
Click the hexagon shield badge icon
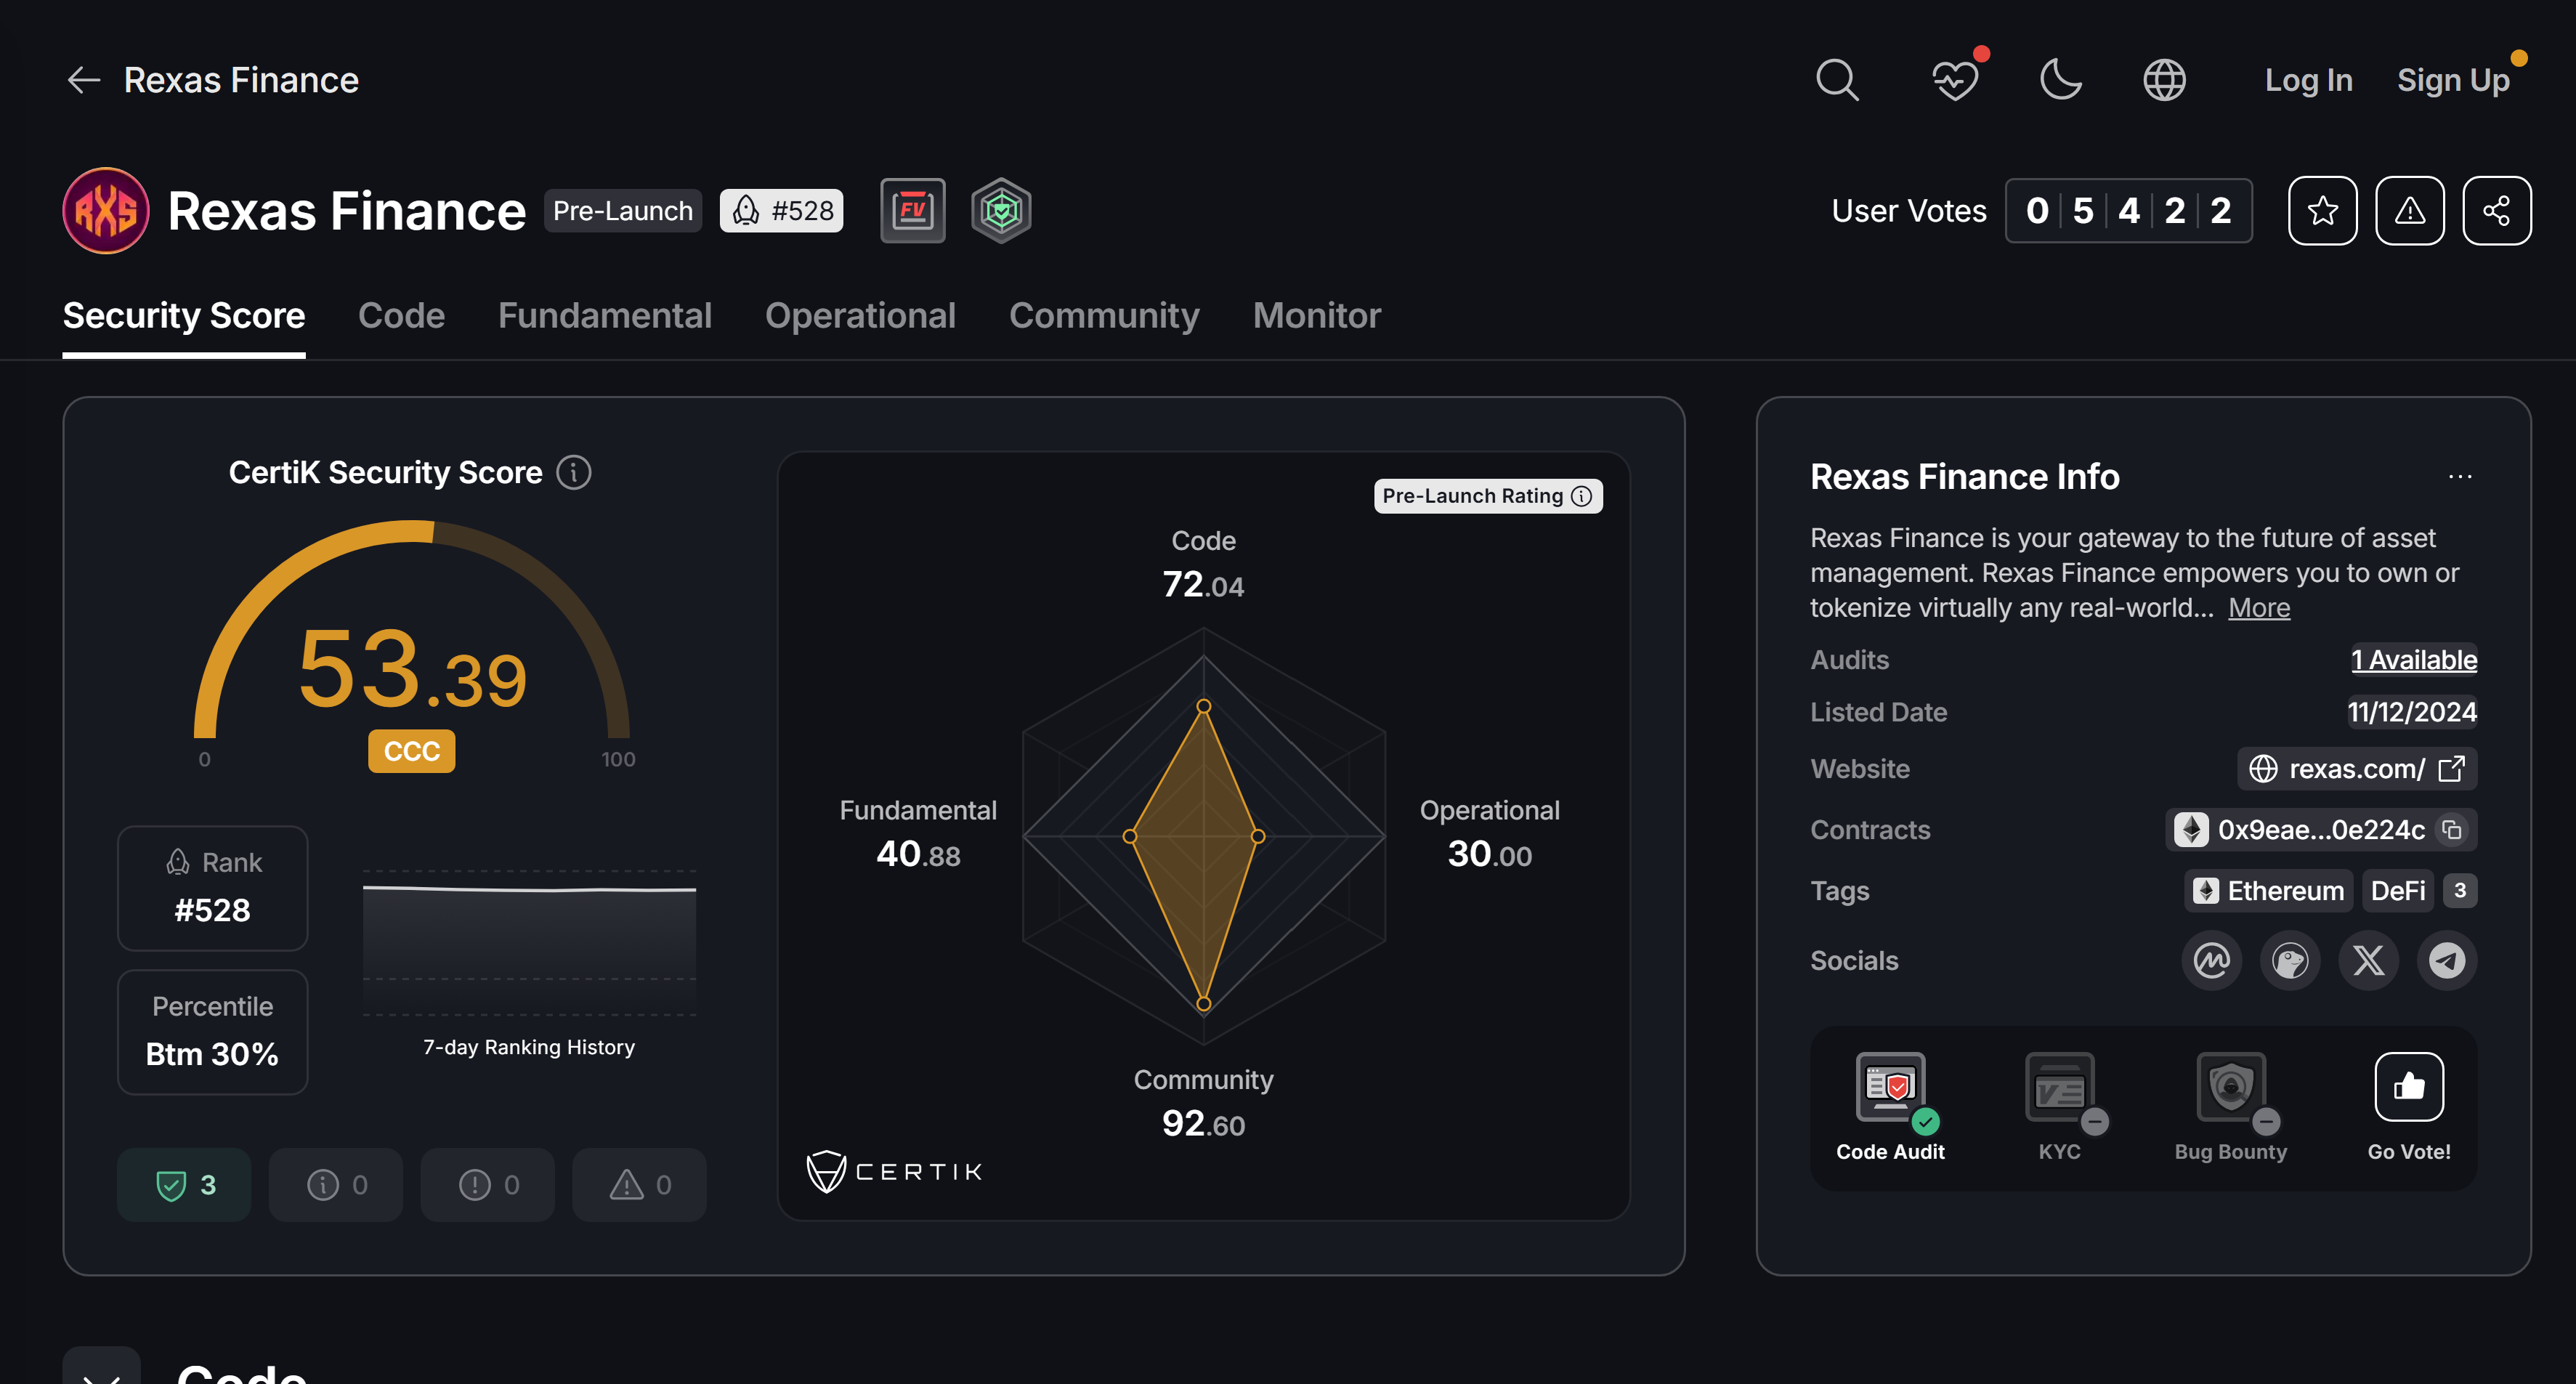(x=1001, y=211)
